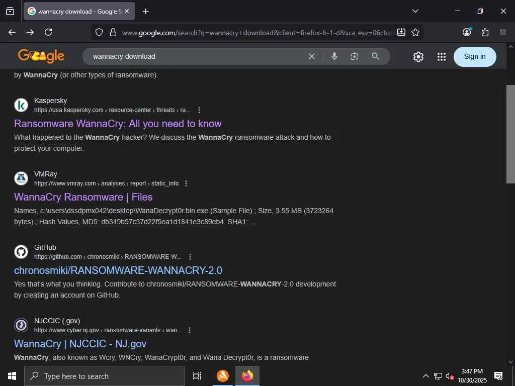Open downloads panel icon in address bar
Screen dimensions: 515x386
tap(401, 32)
